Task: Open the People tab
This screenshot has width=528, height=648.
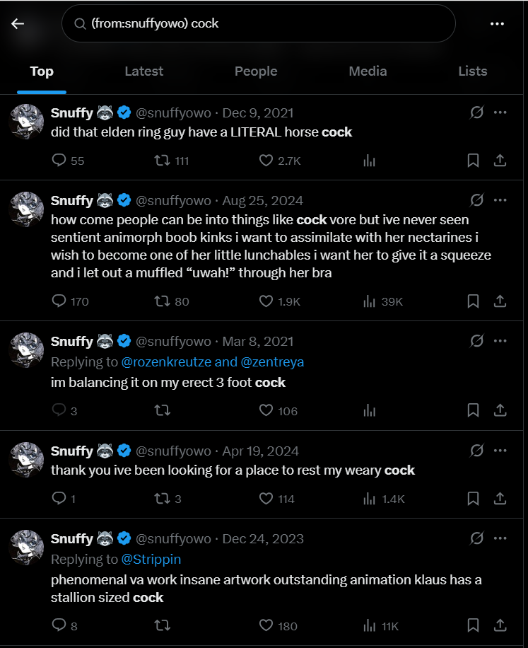Action: pos(256,71)
